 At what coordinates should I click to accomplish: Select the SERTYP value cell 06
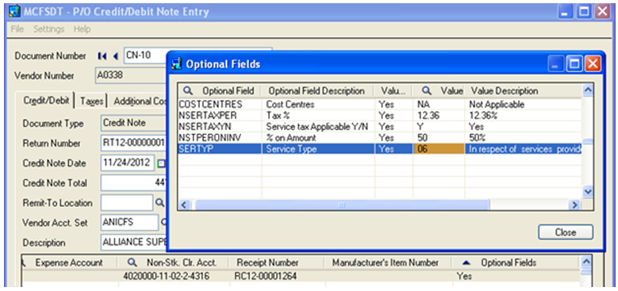tap(439, 149)
